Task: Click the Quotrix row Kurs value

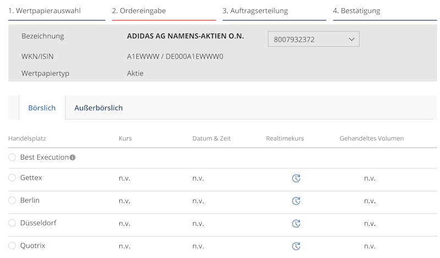Action: tap(125, 246)
